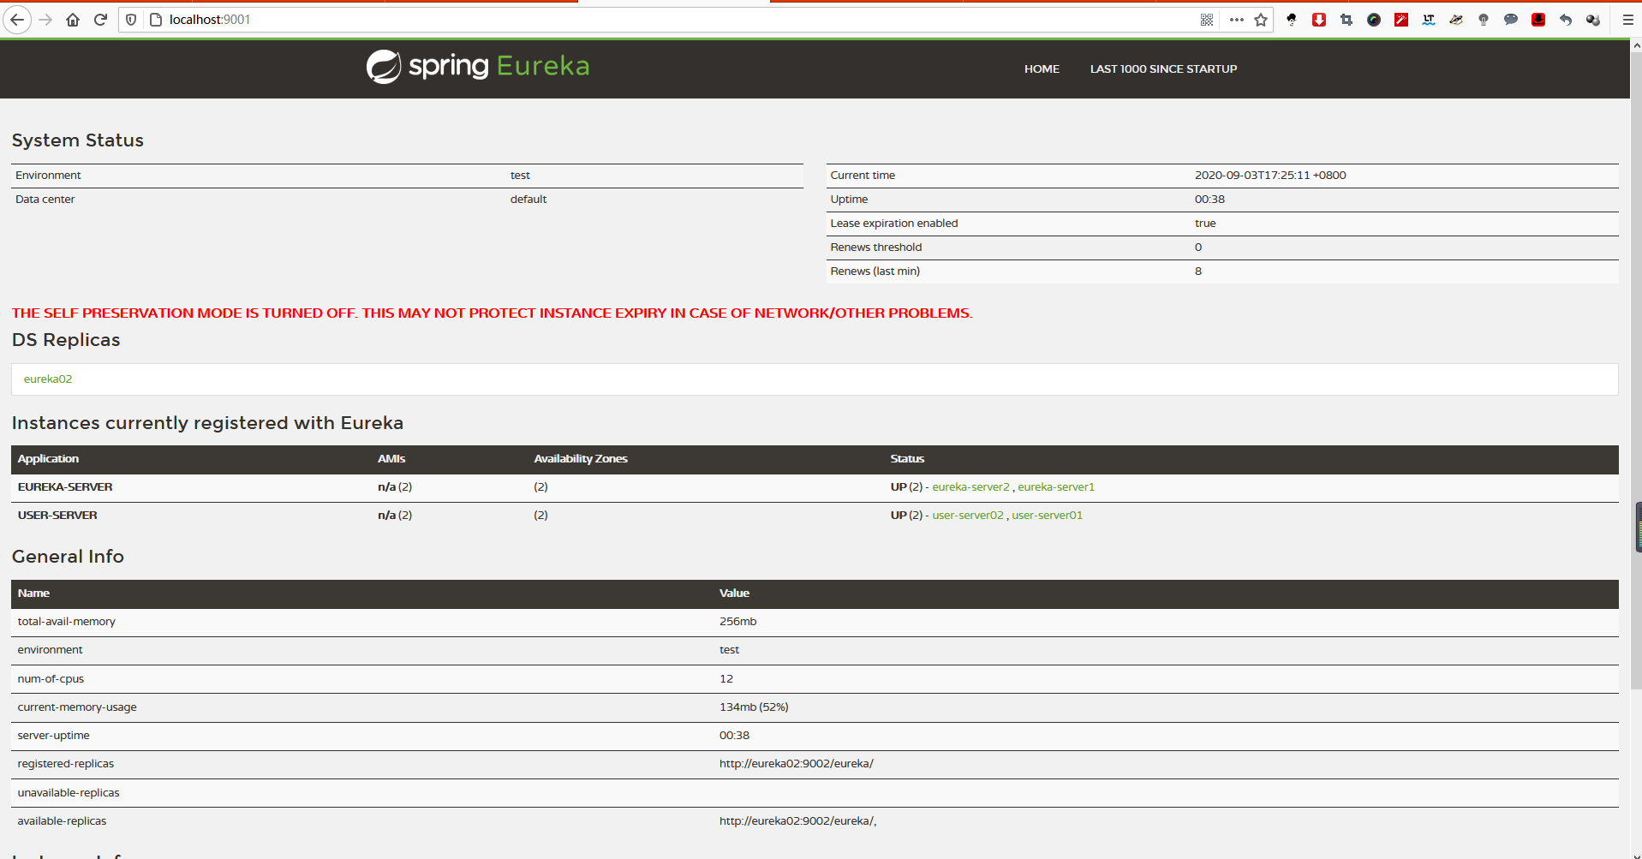Click the Spring Eureka logo

click(x=478, y=67)
